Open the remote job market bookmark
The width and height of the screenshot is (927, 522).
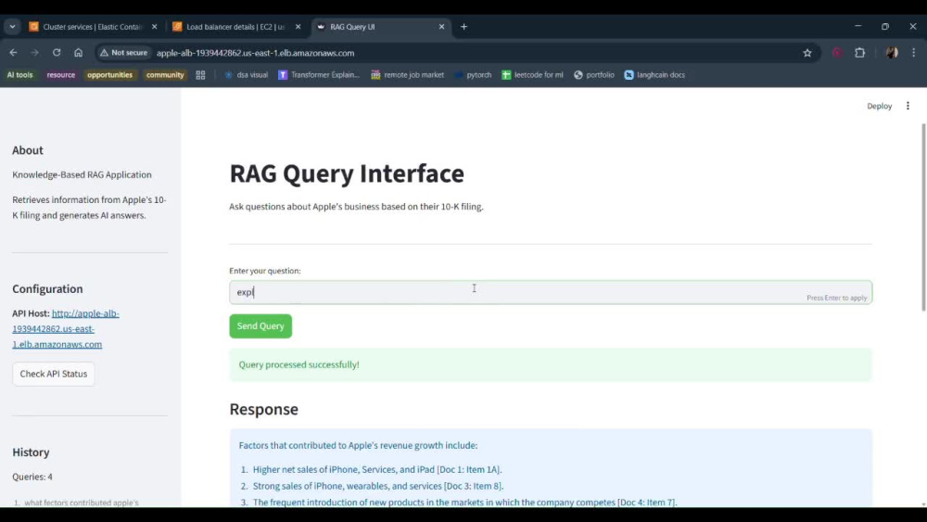407,75
